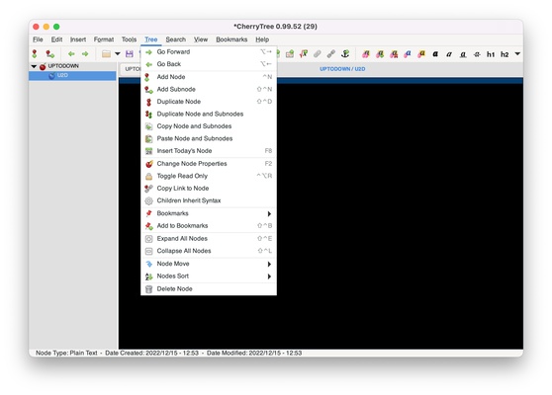Click the Add Node toolbar icon

(x=35, y=53)
